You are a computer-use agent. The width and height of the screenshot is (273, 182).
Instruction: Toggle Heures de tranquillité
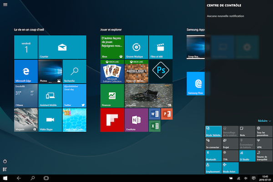point(264,156)
